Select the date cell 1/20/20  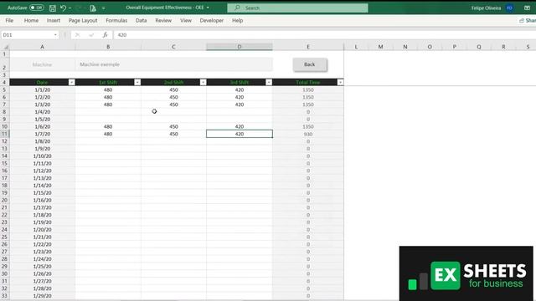pos(43,230)
